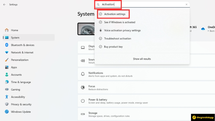Click the Personalization brush icon
This screenshot has width=215, height=121.
click(6, 60)
